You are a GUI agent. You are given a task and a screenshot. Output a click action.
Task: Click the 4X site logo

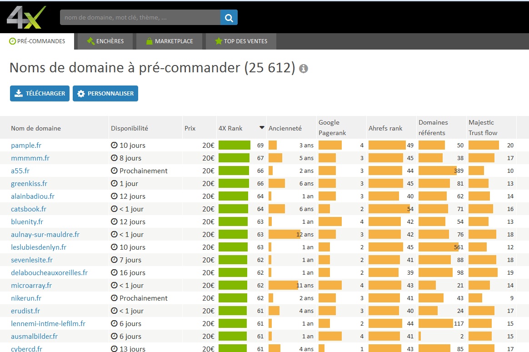pos(26,17)
